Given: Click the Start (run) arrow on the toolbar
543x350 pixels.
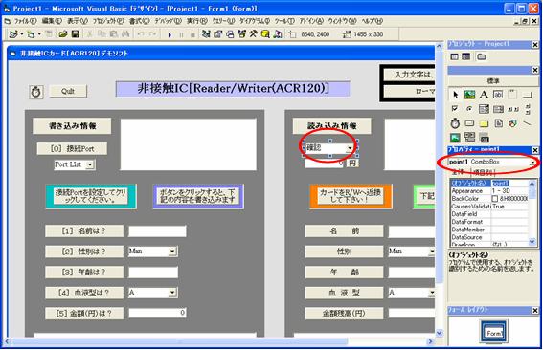Looking at the screenshot, I should point(170,34).
